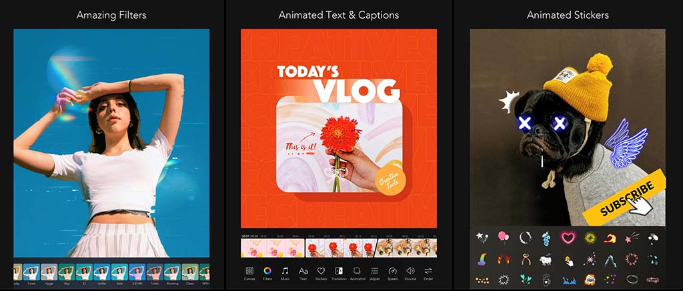Open the Order arrows tool

pyautogui.click(x=428, y=273)
